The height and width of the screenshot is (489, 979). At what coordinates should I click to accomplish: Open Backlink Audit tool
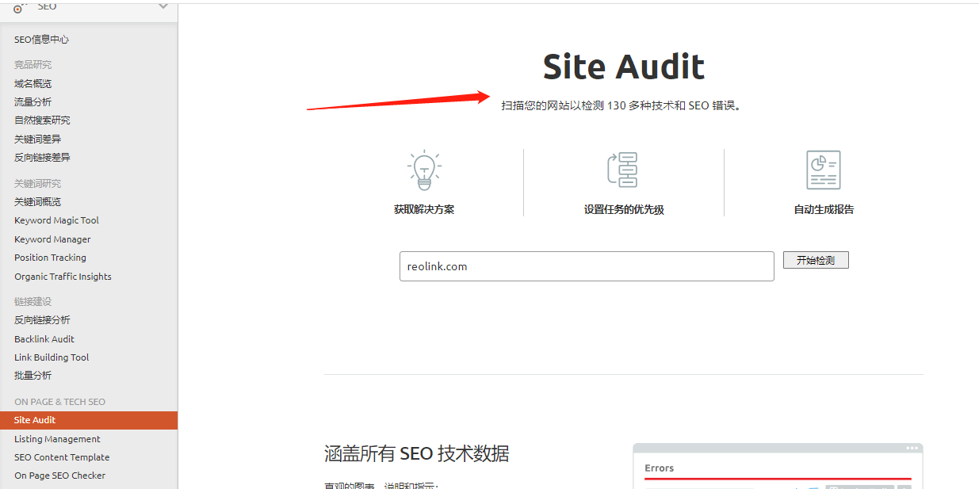[44, 339]
